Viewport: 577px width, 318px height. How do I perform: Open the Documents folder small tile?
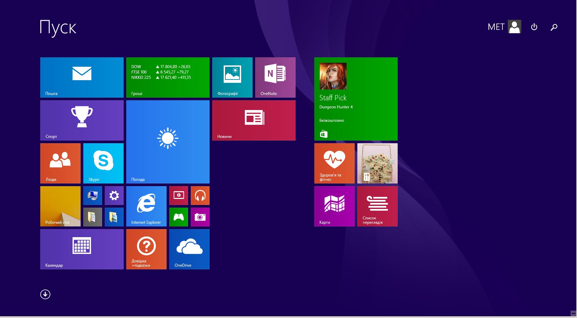click(x=93, y=217)
